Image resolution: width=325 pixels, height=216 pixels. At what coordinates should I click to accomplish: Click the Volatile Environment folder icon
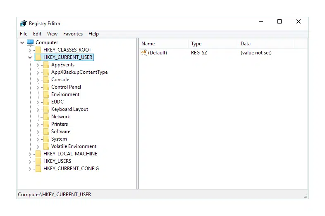(46, 146)
